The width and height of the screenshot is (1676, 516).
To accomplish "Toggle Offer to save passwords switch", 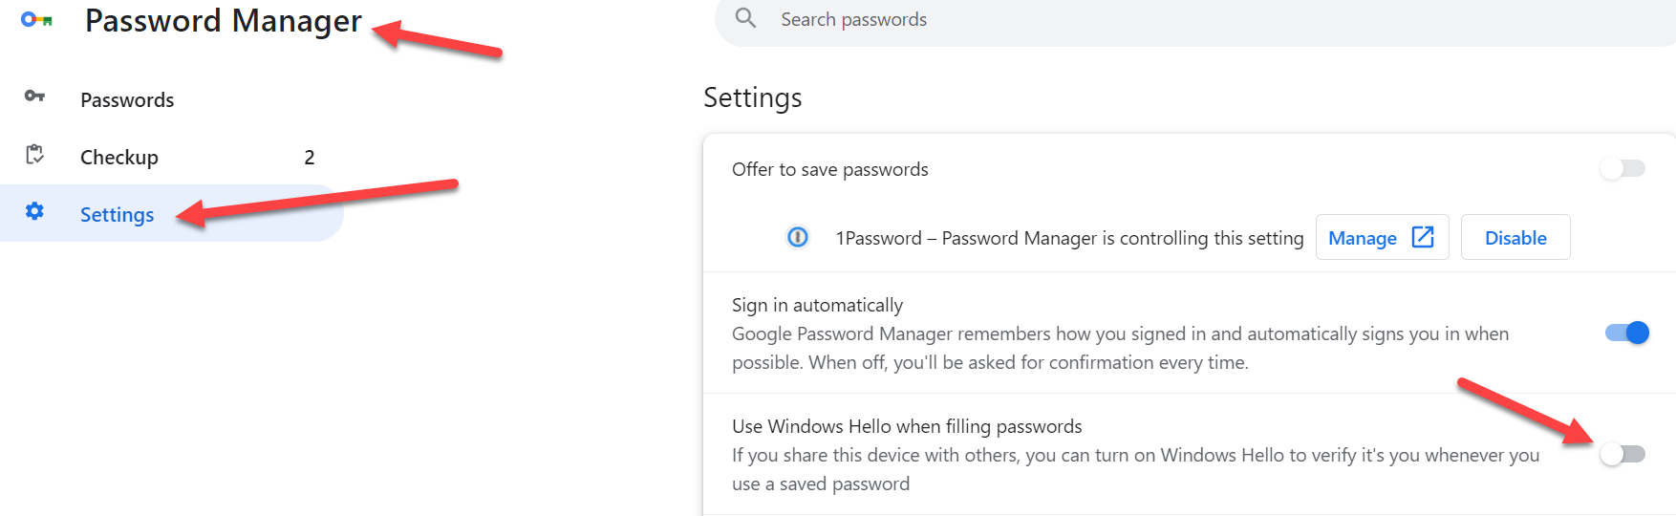I will (x=1623, y=169).
